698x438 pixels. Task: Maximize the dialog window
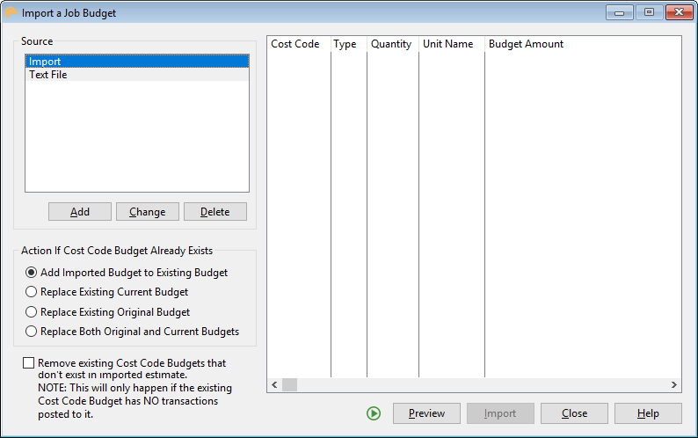click(649, 12)
